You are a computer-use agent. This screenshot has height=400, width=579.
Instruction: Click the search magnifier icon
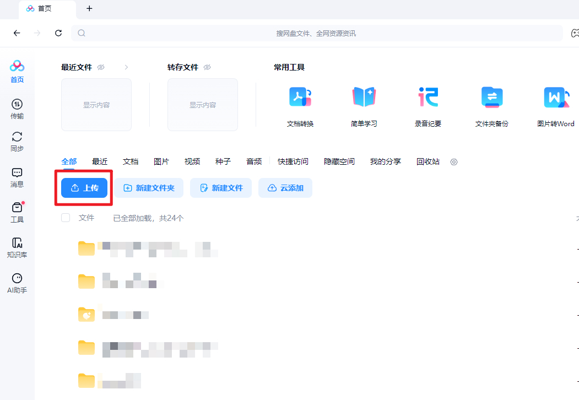click(82, 33)
